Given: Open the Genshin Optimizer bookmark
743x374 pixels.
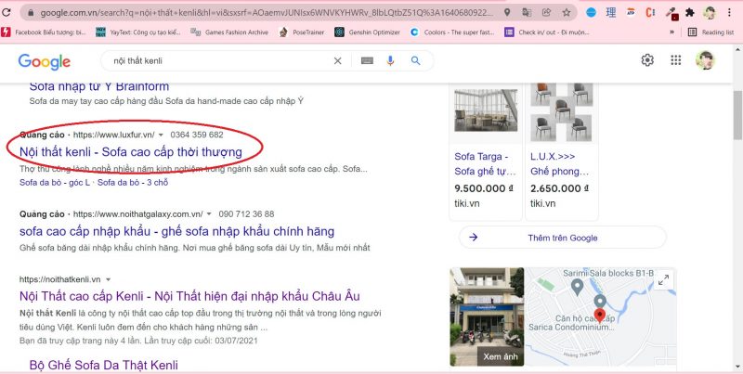Looking at the screenshot, I should point(367,32).
